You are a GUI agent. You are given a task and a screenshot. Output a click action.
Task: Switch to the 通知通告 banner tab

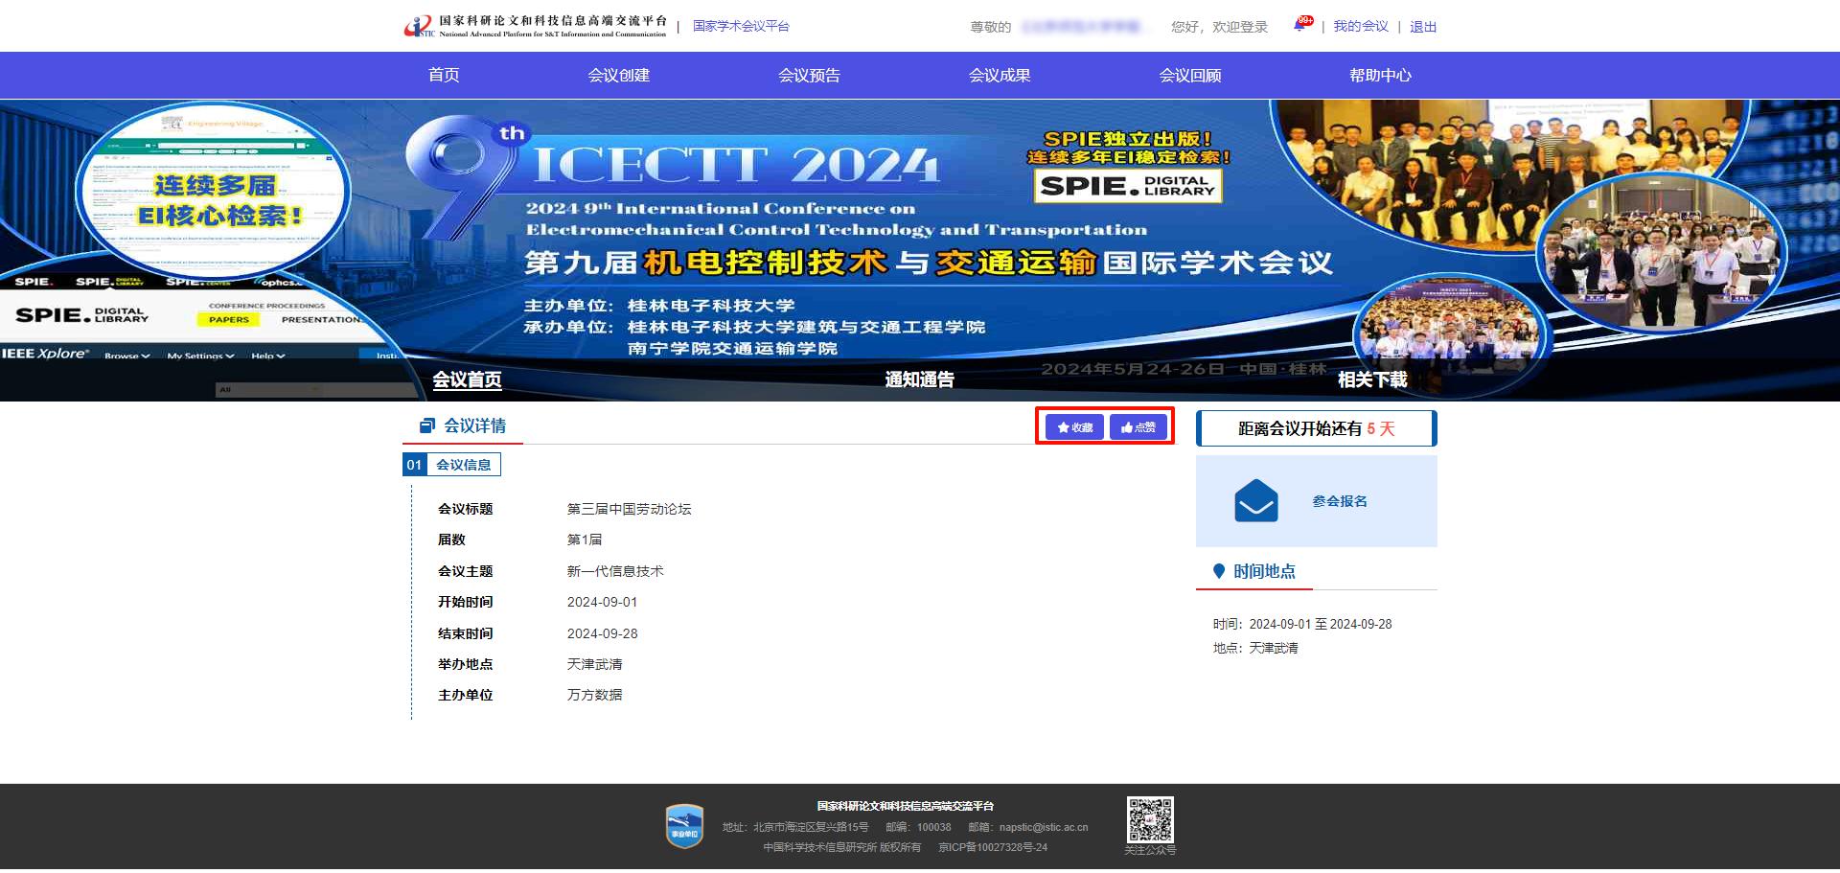coord(920,380)
